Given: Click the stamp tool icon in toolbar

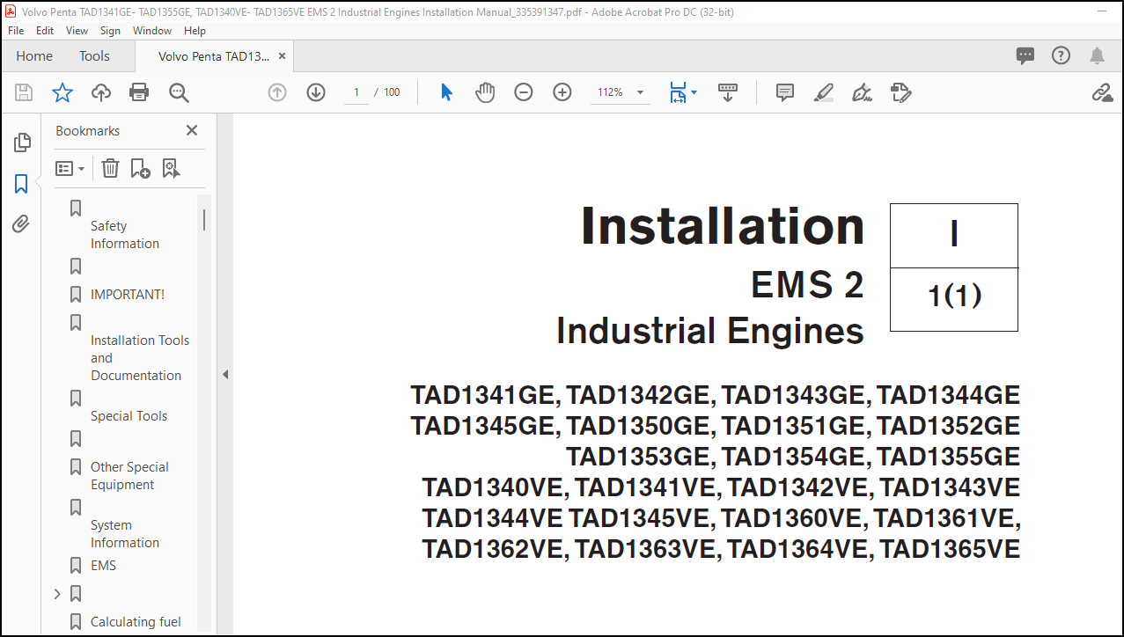Looking at the screenshot, I should pos(900,92).
